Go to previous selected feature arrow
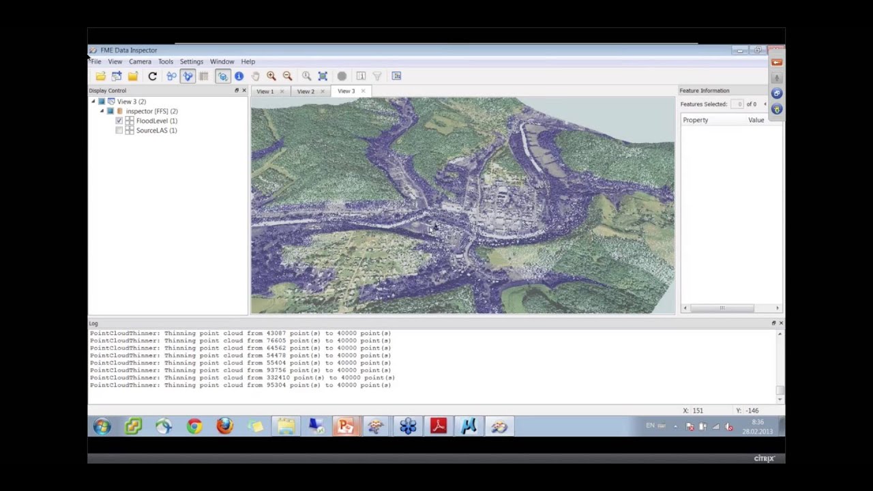 pyautogui.click(x=765, y=104)
